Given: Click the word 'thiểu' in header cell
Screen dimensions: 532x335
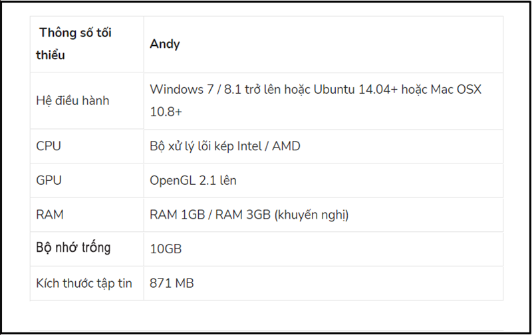Looking at the screenshot, I should pos(51,55).
